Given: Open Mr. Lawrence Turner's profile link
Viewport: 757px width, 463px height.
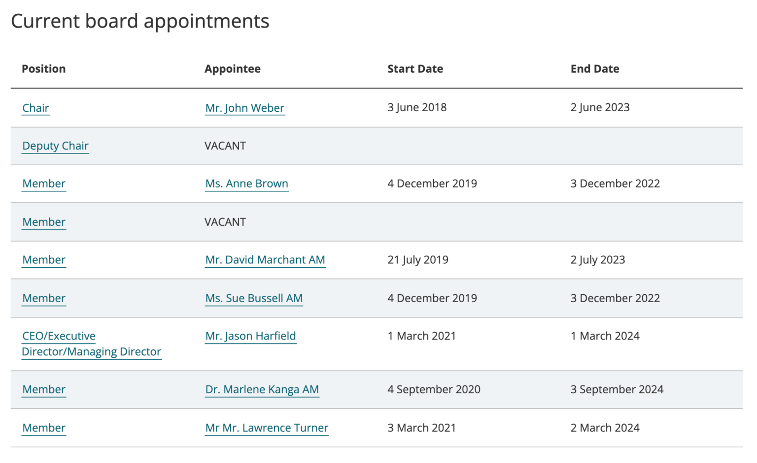Looking at the screenshot, I should click(266, 428).
